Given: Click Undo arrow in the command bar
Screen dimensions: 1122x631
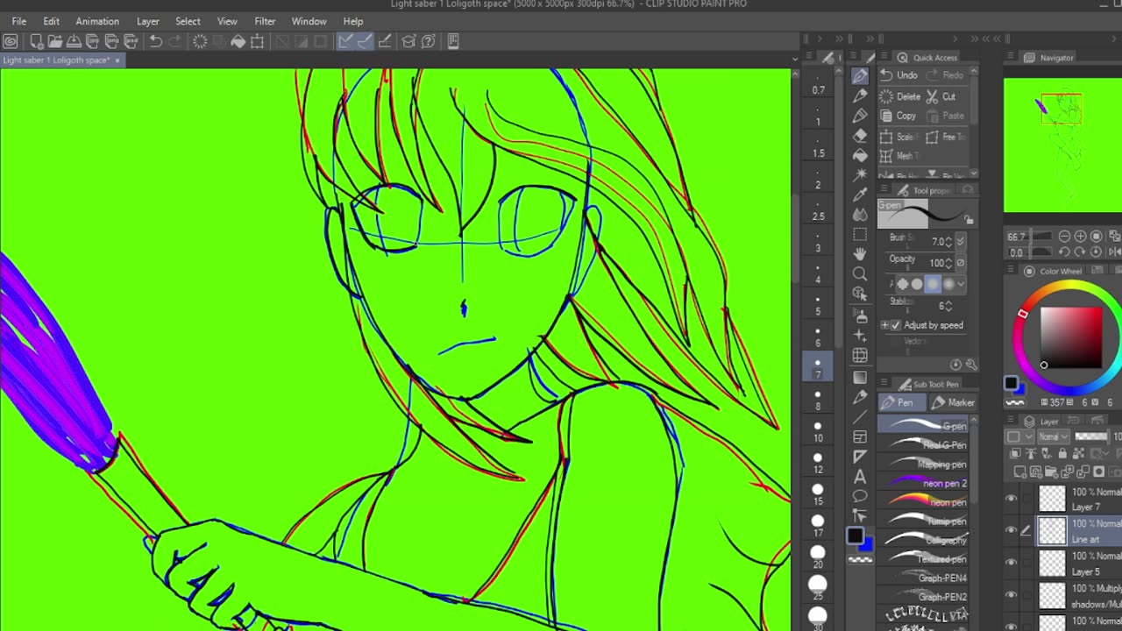Looking at the screenshot, I should click(x=156, y=41).
